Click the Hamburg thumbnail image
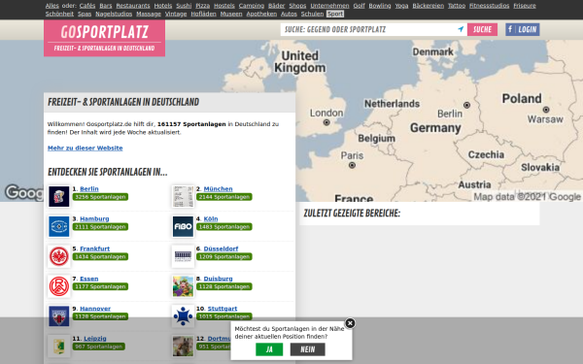The image size is (583, 364). (x=58, y=226)
